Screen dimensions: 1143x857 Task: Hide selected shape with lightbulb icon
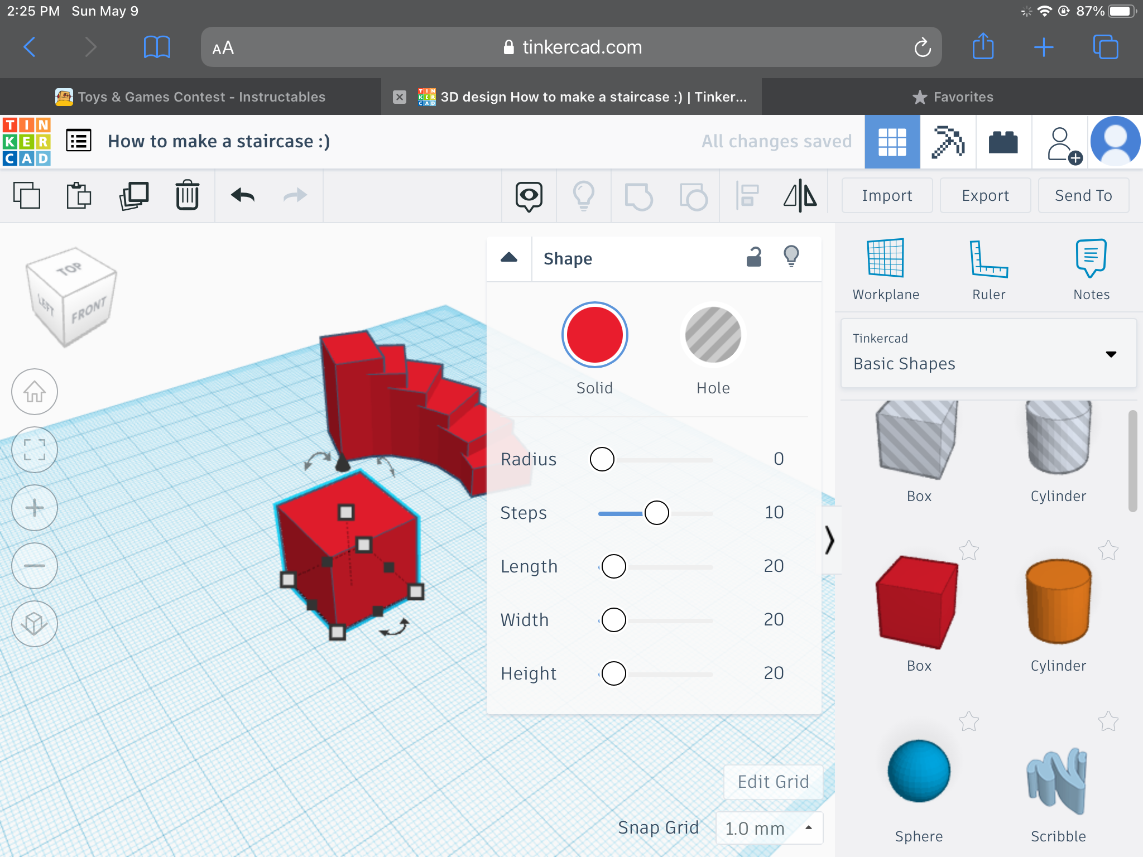tap(791, 257)
